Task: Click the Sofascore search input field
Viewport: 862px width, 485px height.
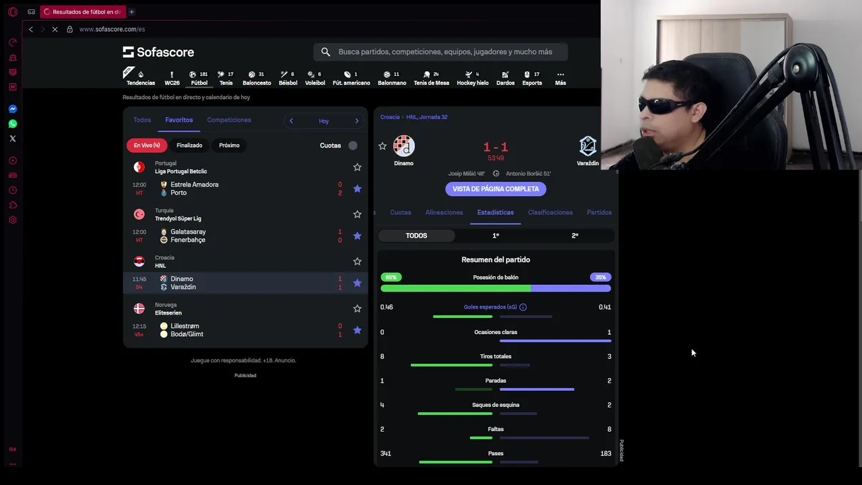Action: click(441, 52)
